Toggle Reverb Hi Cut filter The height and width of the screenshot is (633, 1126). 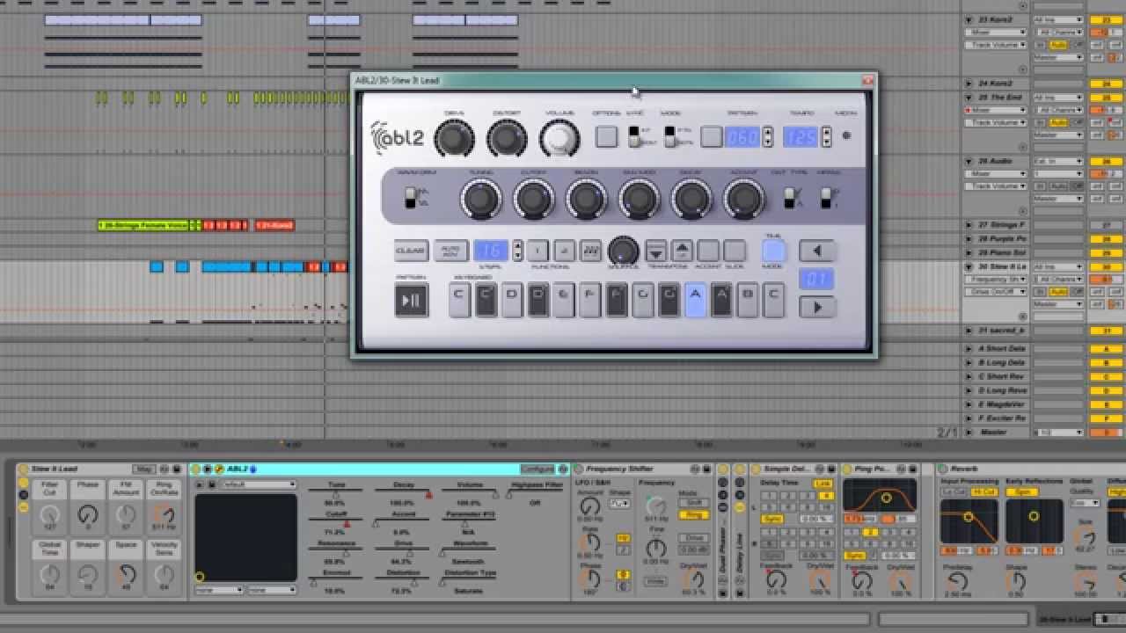click(x=983, y=492)
